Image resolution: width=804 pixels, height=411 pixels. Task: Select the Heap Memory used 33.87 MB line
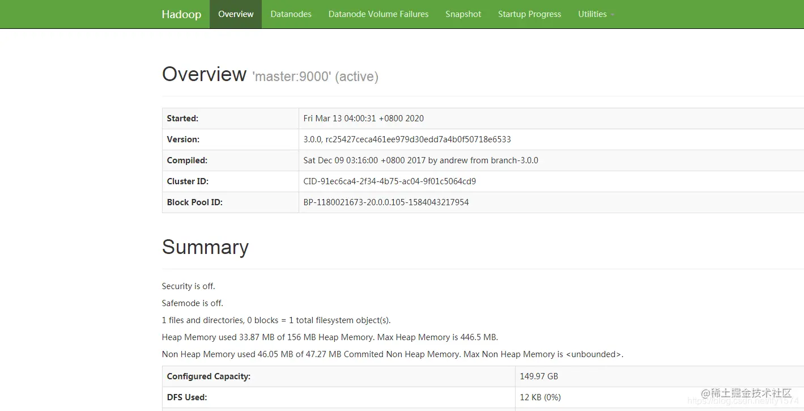pos(330,337)
